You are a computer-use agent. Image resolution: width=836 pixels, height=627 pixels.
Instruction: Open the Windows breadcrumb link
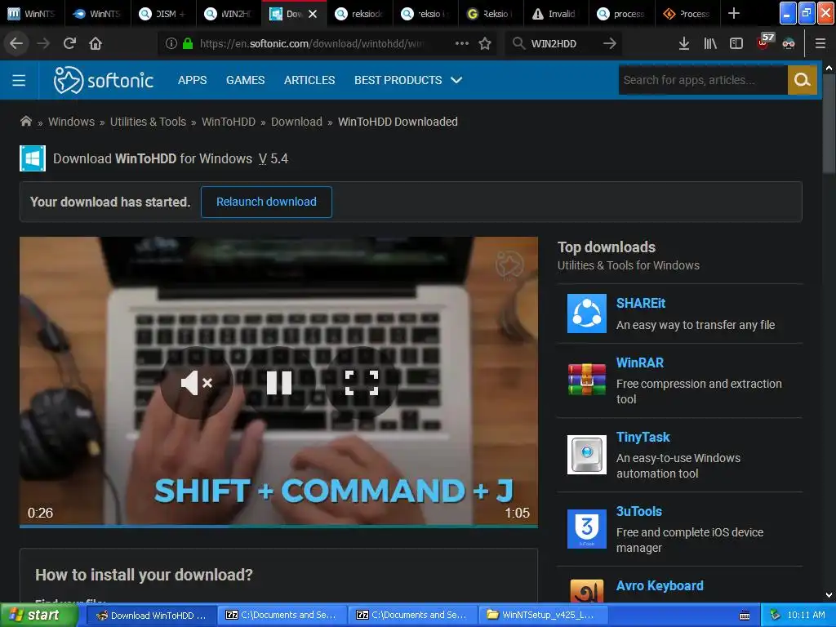(72, 122)
